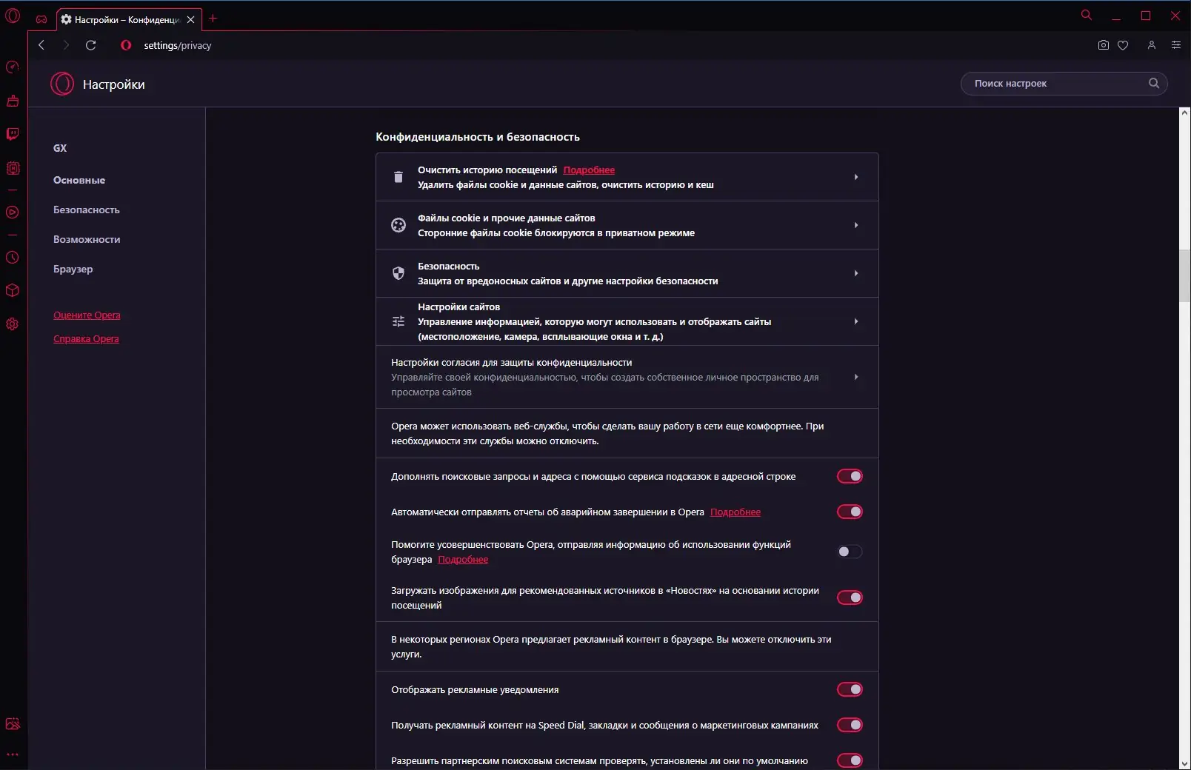Take a snapshot with the camera icon
The height and width of the screenshot is (770, 1191).
1104,45
